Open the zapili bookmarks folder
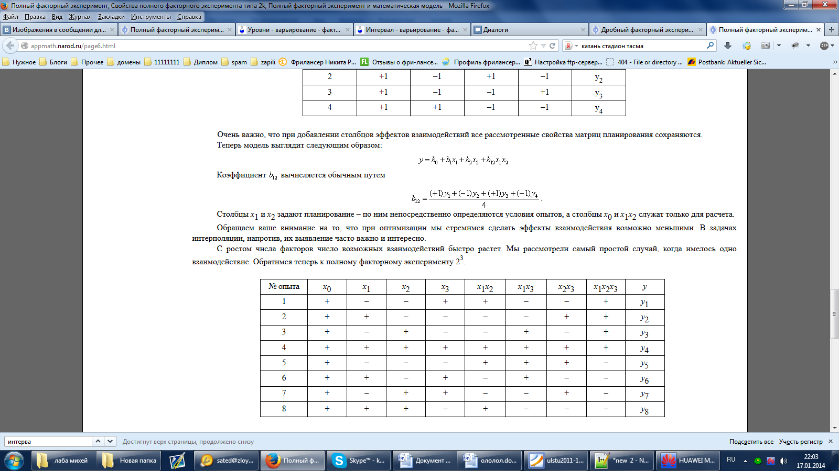 pos(263,62)
